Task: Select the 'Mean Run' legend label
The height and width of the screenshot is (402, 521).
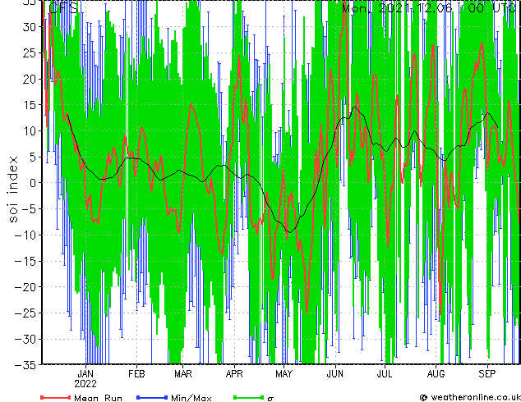Action: (99, 398)
